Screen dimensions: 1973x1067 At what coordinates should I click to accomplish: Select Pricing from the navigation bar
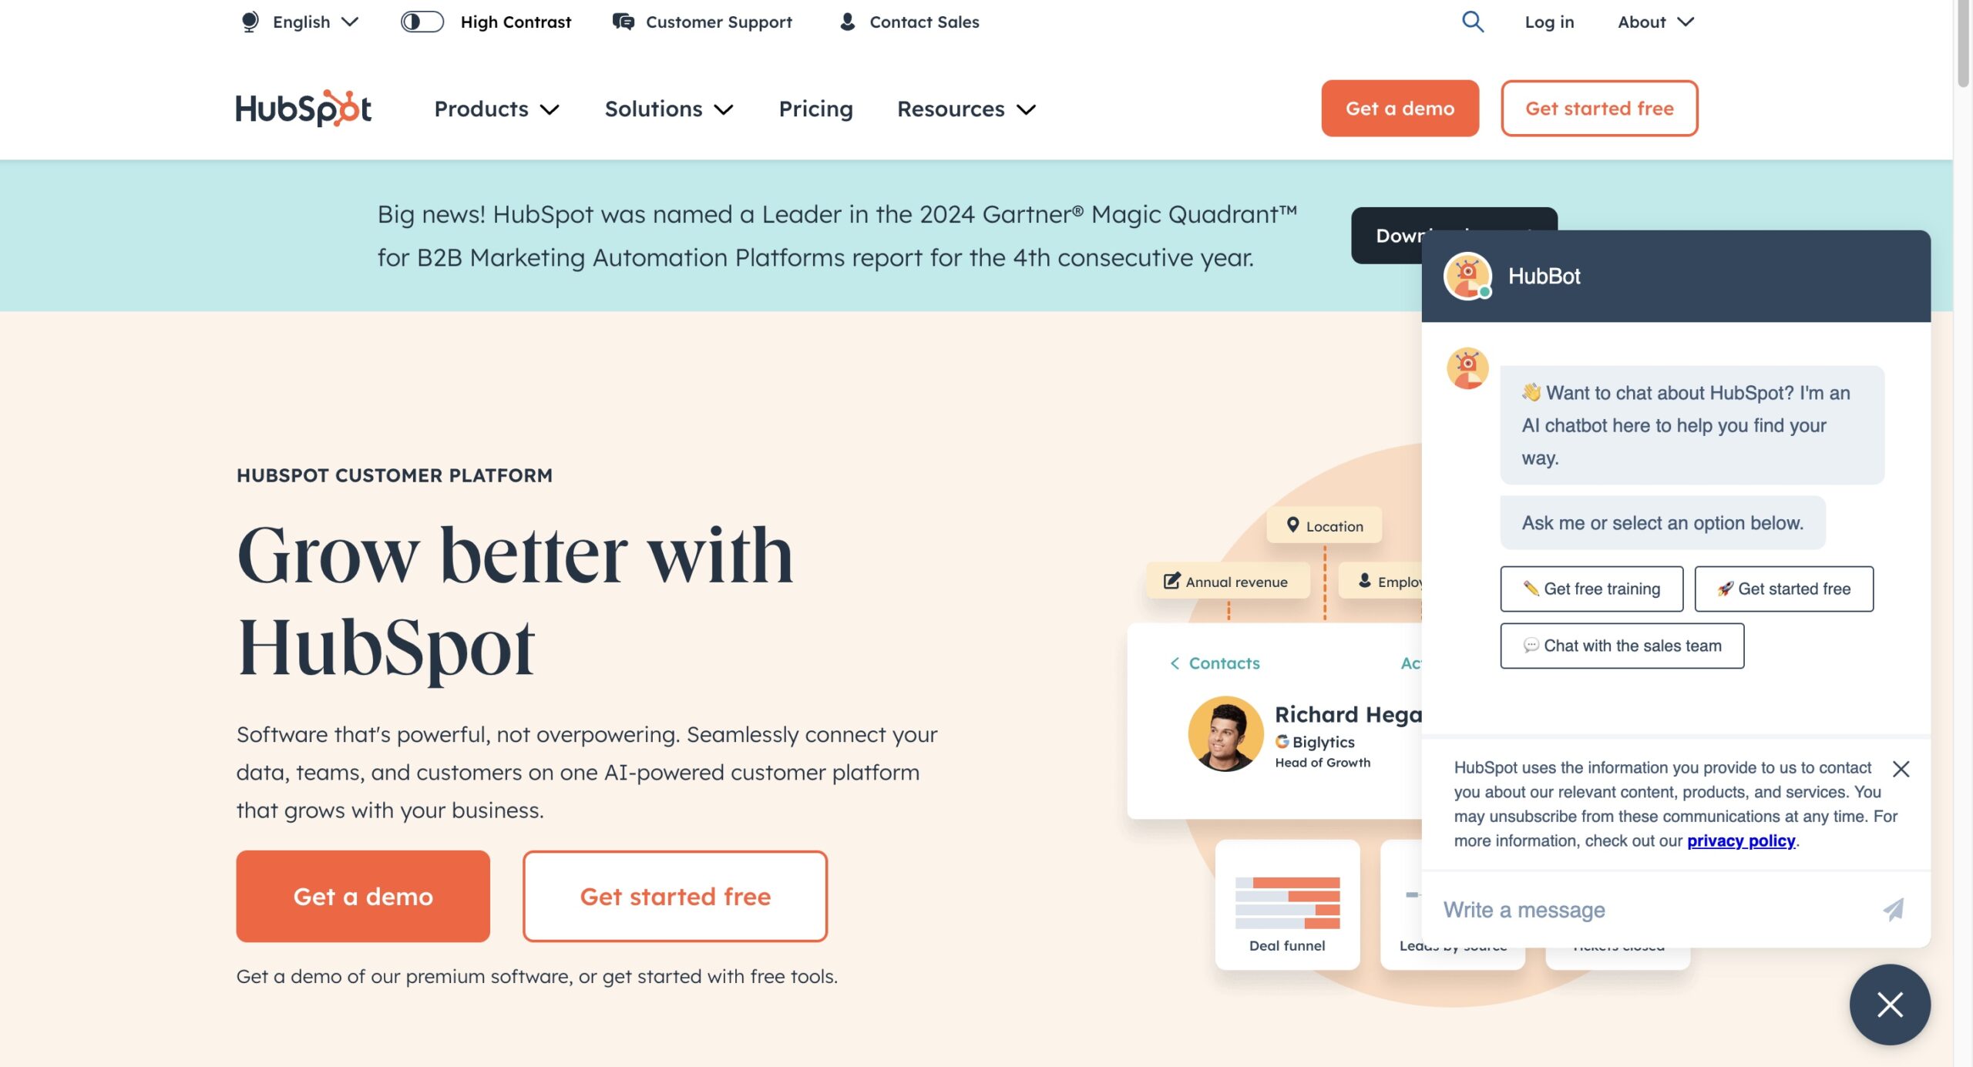(815, 108)
